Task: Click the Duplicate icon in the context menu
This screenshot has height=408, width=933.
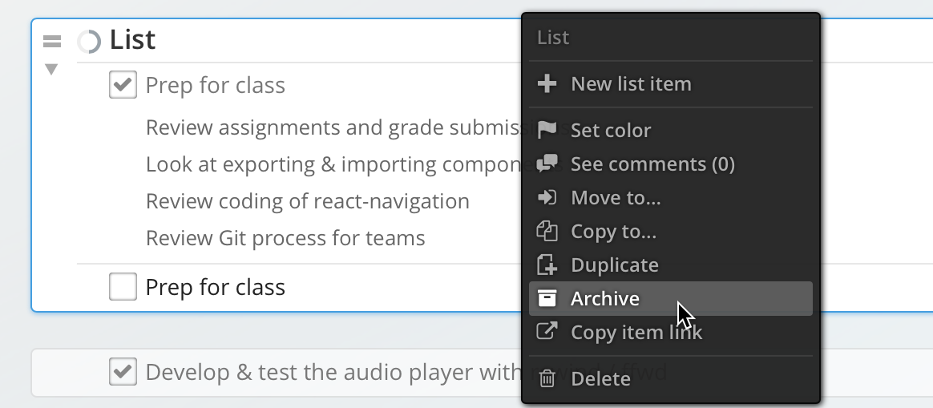Action: [x=547, y=265]
